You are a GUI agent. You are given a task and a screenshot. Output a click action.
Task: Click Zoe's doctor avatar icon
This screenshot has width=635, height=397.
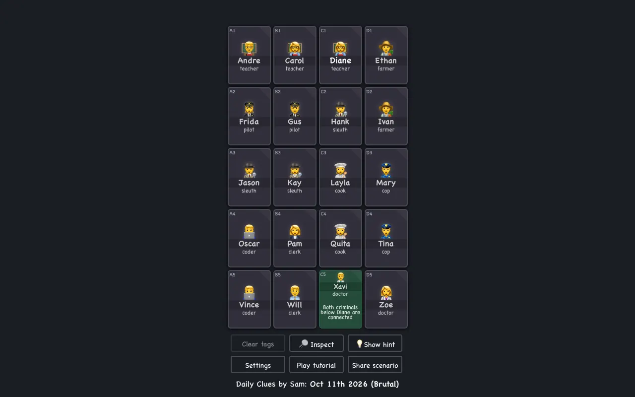[386, 292]
